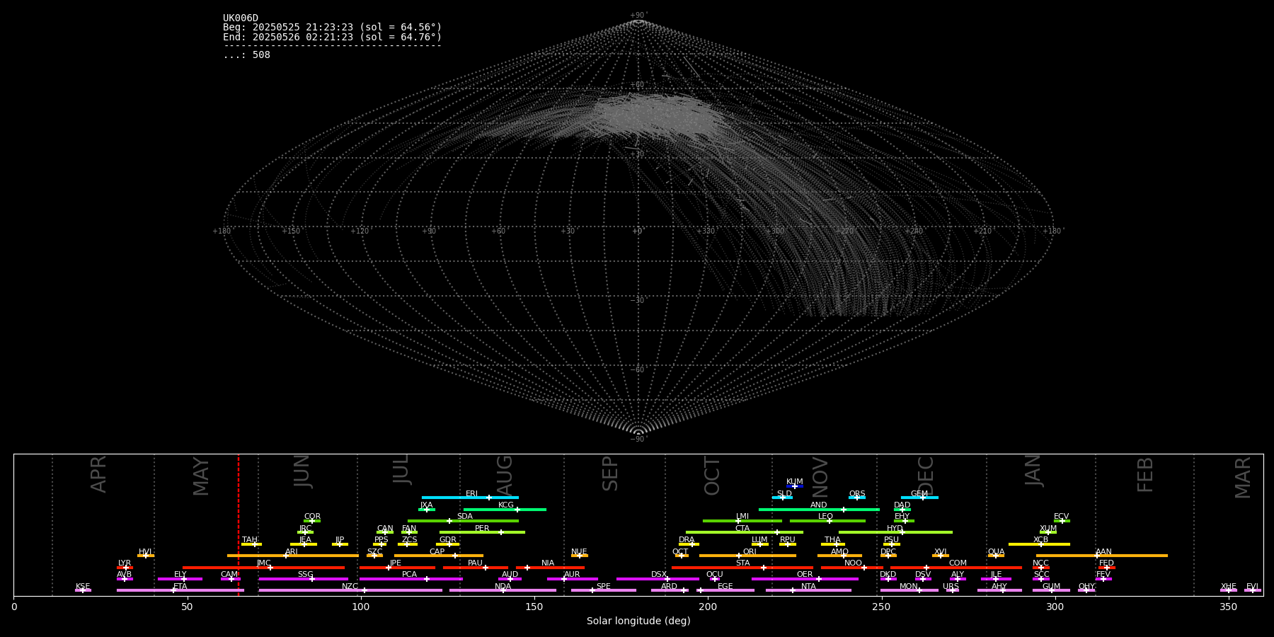This screenshot has width=1274, height=637.
Task: Click the LYR shower label
Action: click(125, 563)
